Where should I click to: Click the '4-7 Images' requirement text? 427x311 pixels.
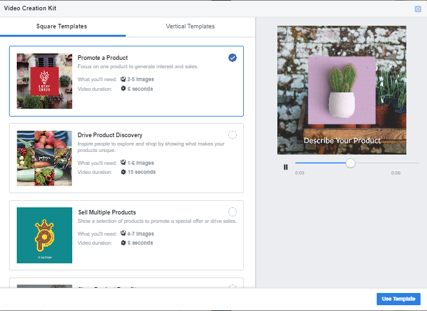click(x=141, y=234)
